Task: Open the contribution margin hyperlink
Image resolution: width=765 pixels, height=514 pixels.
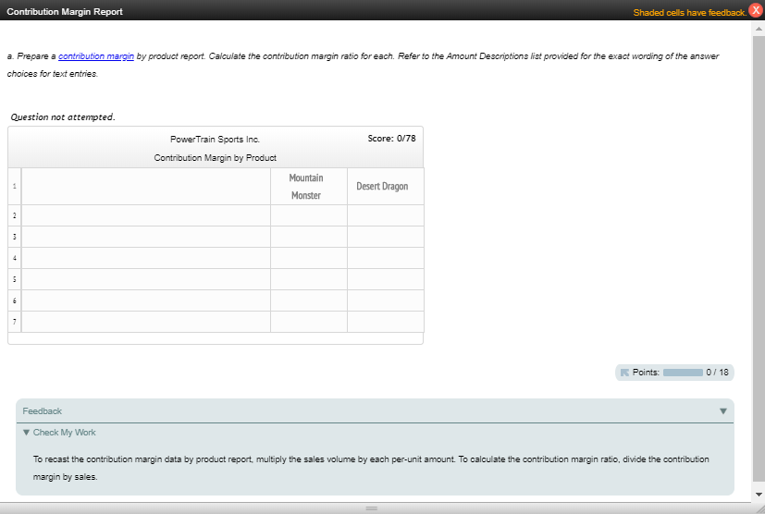Action: 96,56
